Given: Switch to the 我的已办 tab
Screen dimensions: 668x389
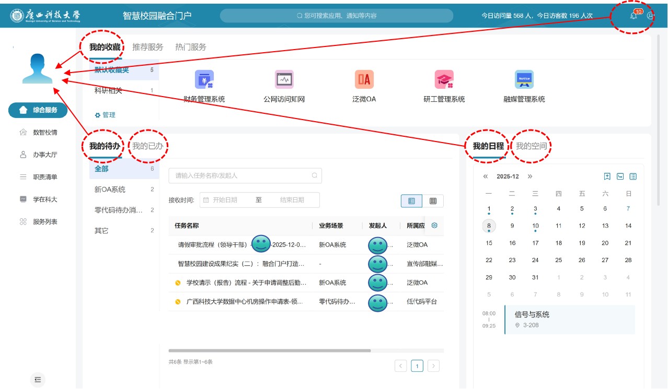Looking at the screenshot, I should pos(147,146).
